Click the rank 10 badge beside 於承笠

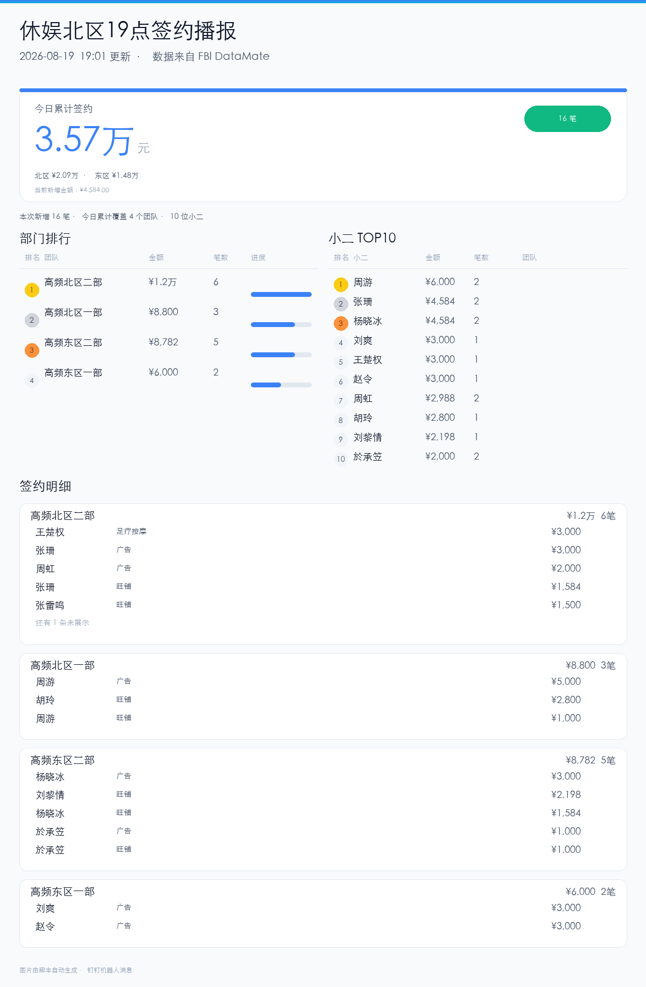[341, 459]
